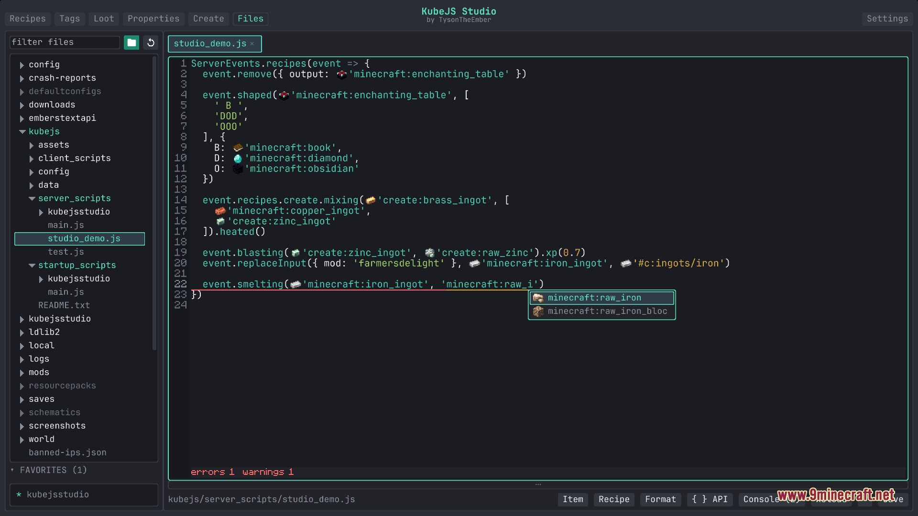Screen dimensions: 918x516
Task: Close the studio_demo.js tab
Action: tap(252, 43)
